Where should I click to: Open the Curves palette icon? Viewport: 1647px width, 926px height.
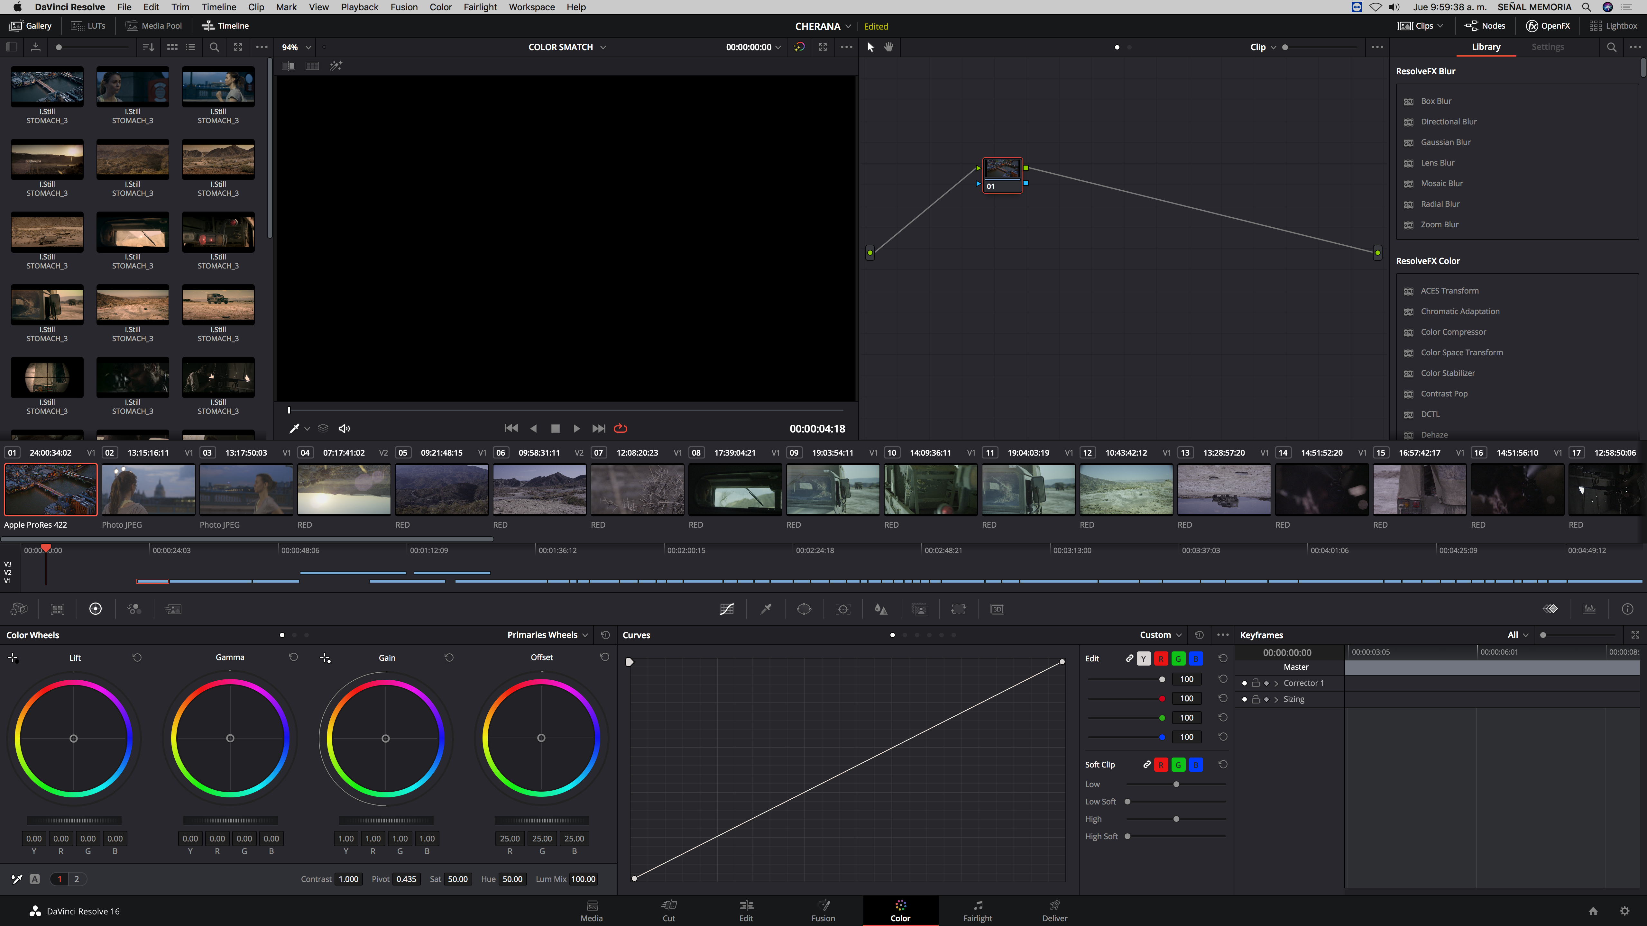coord(727,609)
